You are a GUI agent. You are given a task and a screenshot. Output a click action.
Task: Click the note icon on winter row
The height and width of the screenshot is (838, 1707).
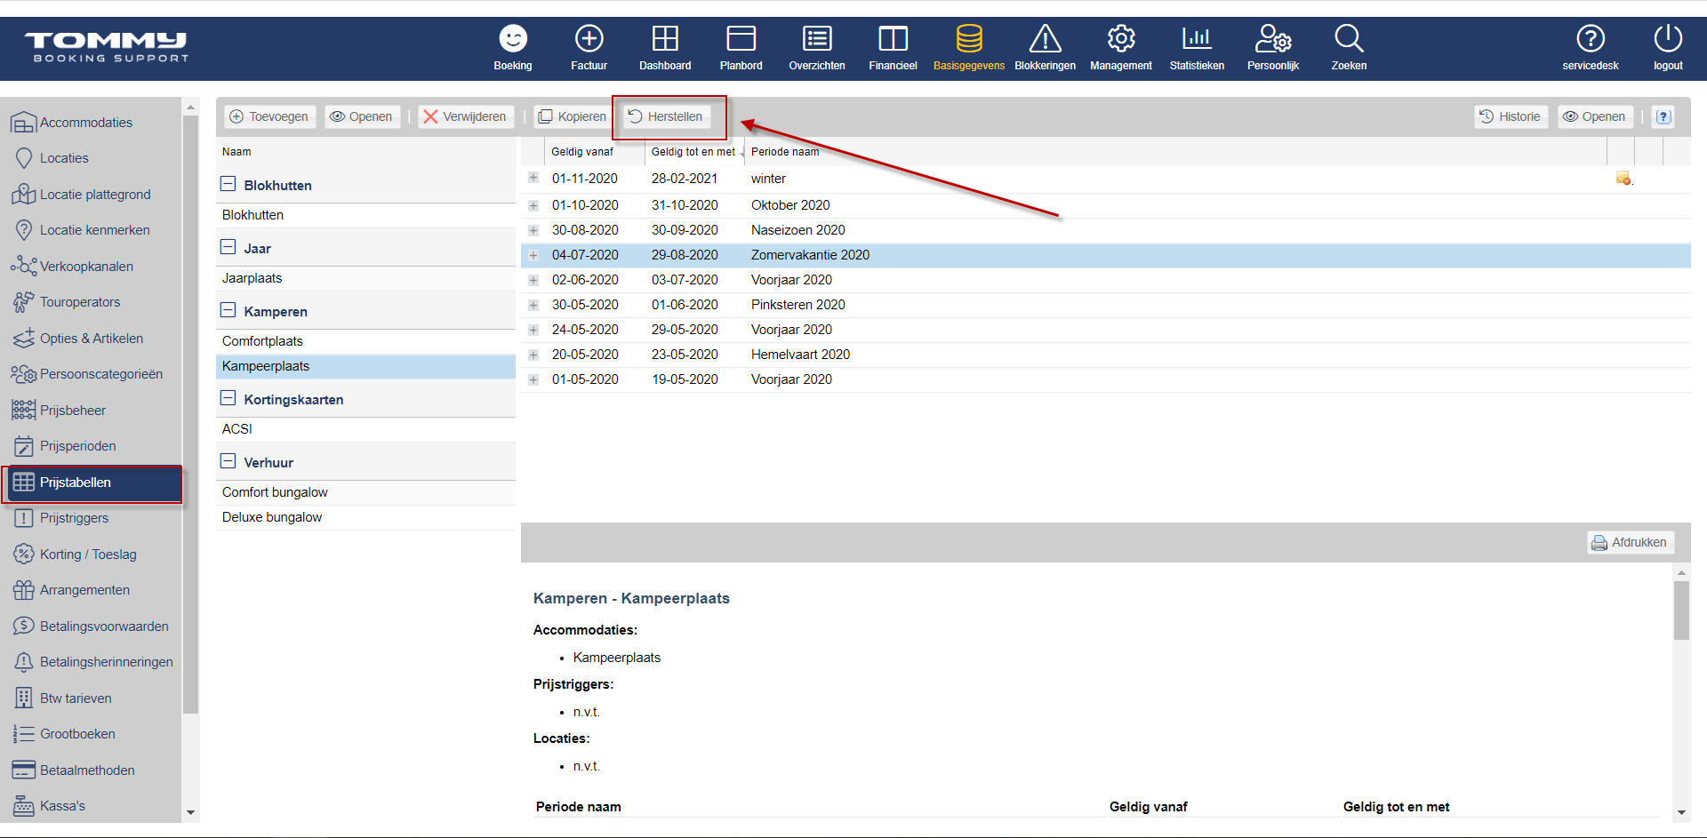(x=1623, y=179)
